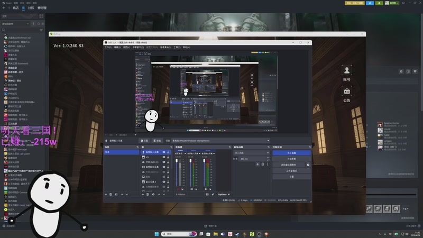Toggle lock on the 音频输入采集 source
The image size is (423, 238).
tap(168, 152)
